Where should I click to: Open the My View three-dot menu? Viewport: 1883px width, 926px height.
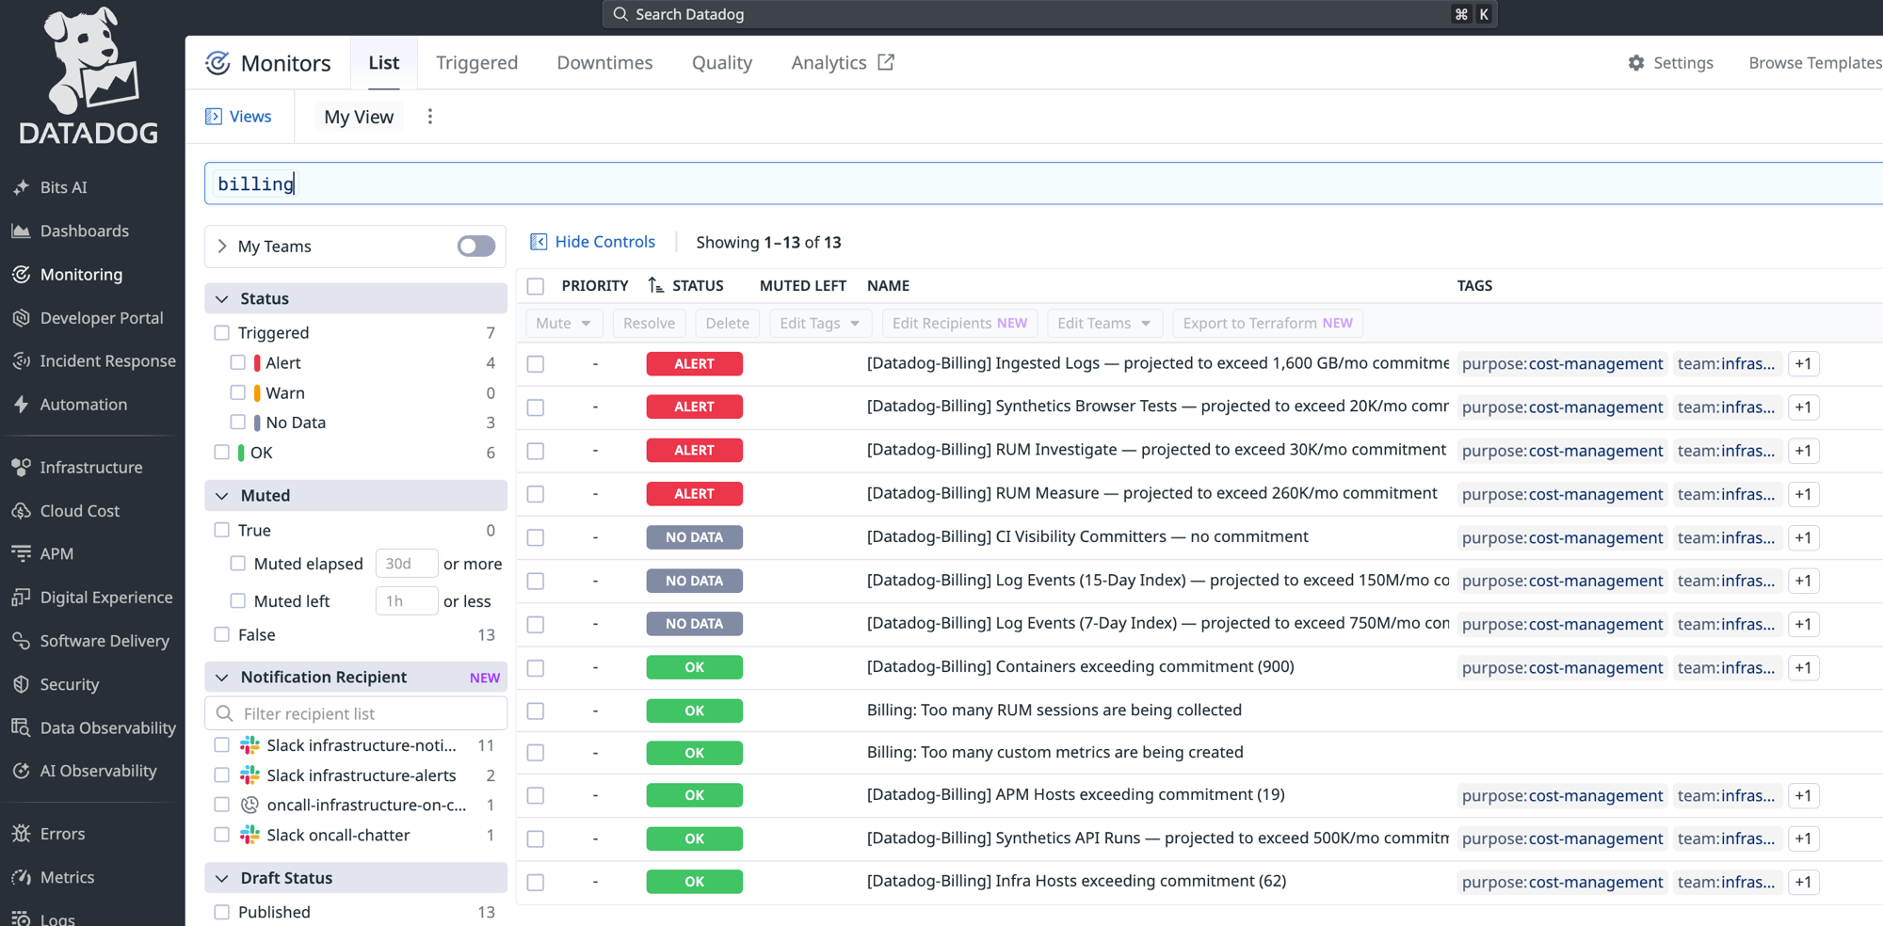[x=430, y=117]
